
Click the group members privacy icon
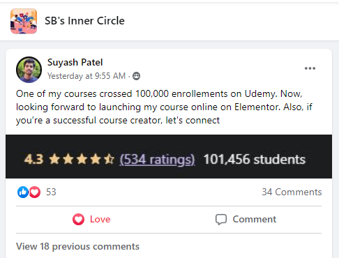pos(136,76)
